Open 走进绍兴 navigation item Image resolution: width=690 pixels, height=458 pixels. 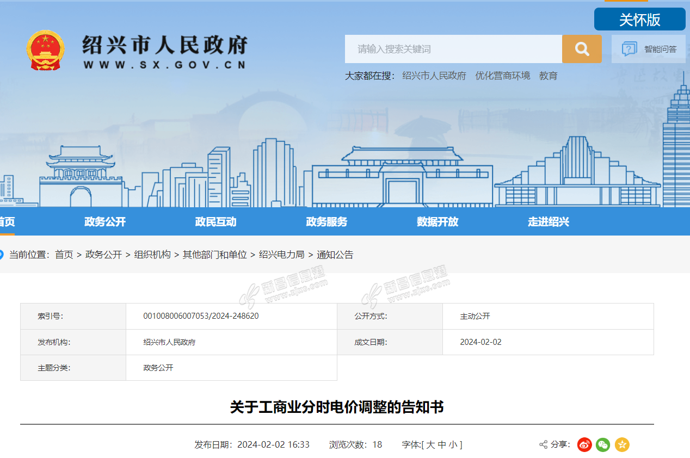pyautogui.click(x=549, y=222)
